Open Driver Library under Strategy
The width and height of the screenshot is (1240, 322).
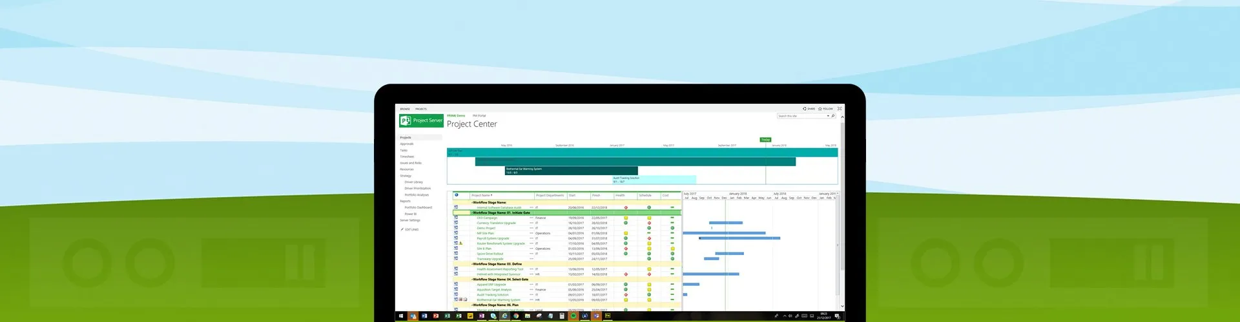[x=414, y=182]
